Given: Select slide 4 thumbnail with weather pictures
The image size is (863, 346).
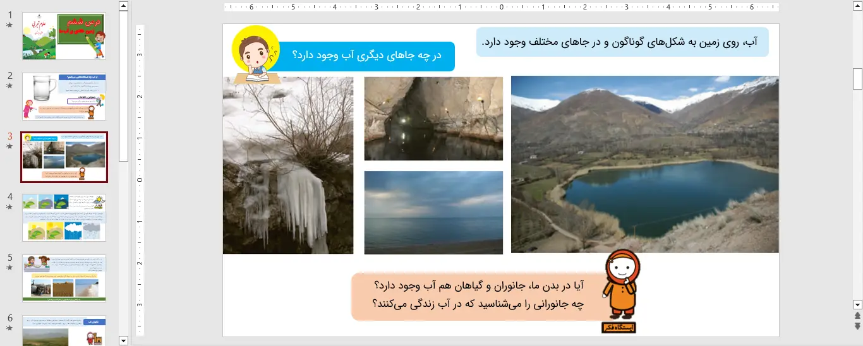Looking at the screenshot, I should pyautogui.click(x=64, y=217).
